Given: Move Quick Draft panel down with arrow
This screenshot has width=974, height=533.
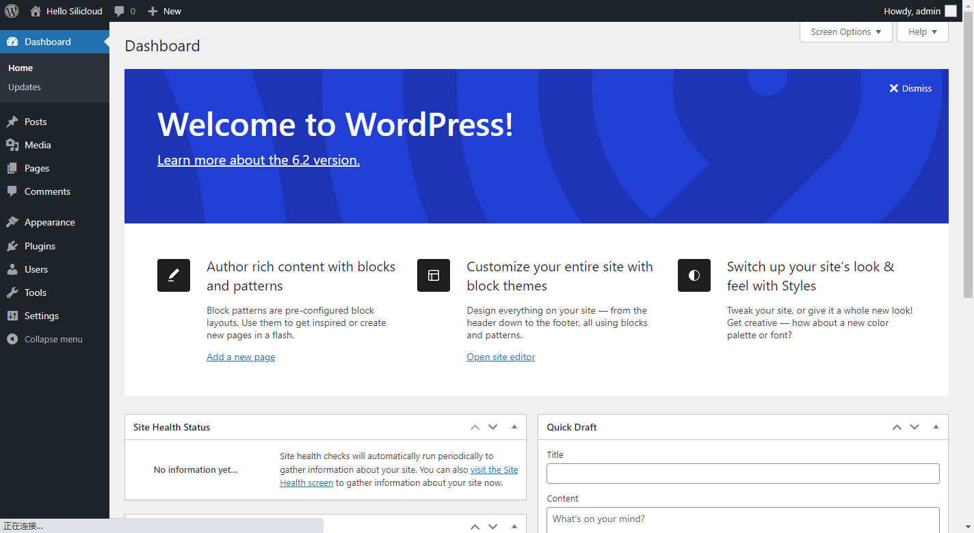Looking at the screenshot, I should pyautogui.click(x=914, y=427).
